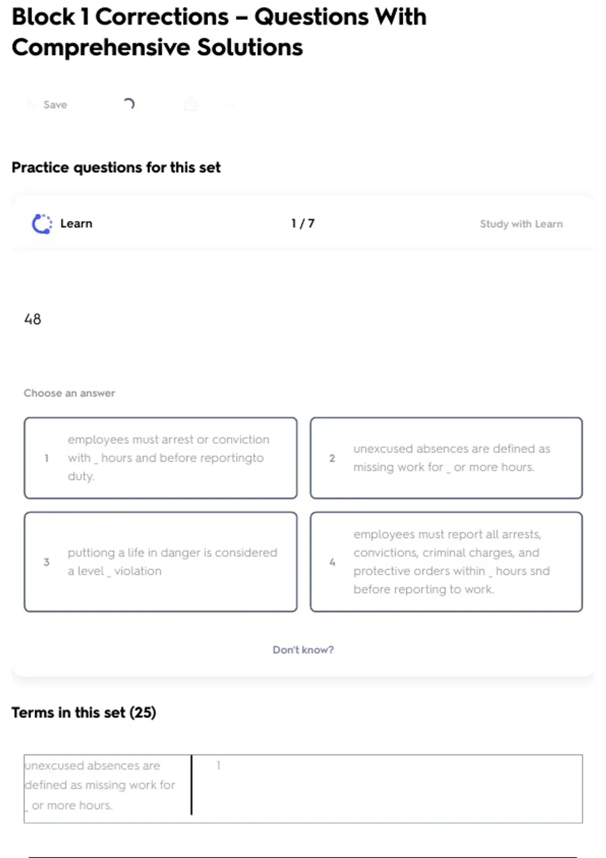Screen dimensions: 606x858
Task: Click the Terms in this set (25) heading
Action: [x=84, y=712]
